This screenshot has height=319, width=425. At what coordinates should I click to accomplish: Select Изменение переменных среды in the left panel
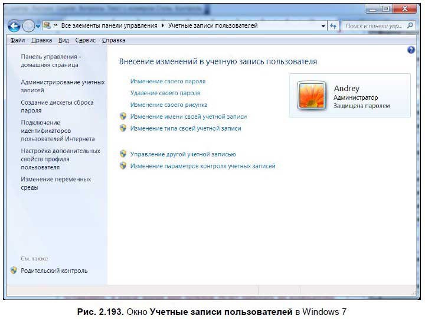[55, 183]
